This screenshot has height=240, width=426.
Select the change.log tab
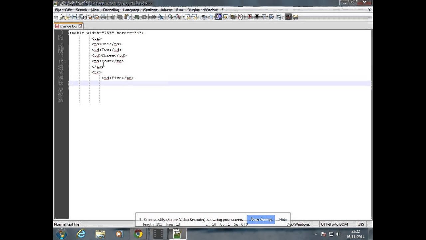(x=69, y=26)
